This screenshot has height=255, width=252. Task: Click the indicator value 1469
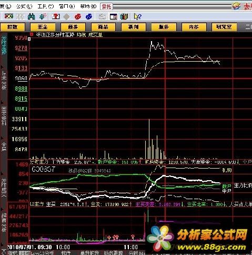[22, 164]
